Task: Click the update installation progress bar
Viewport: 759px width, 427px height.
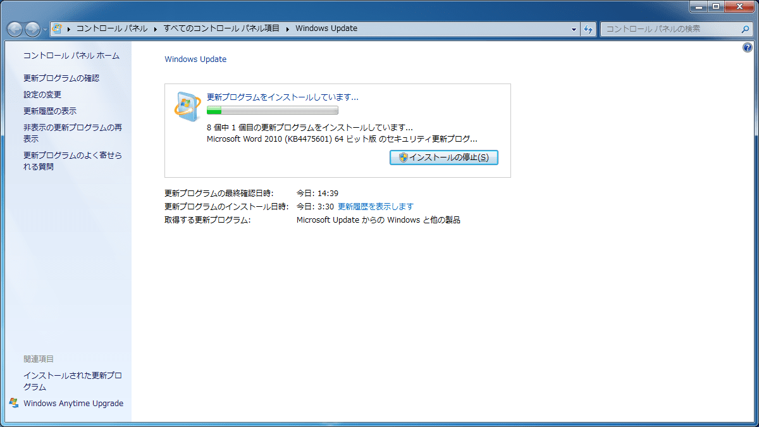Action: tap(273, 111)
